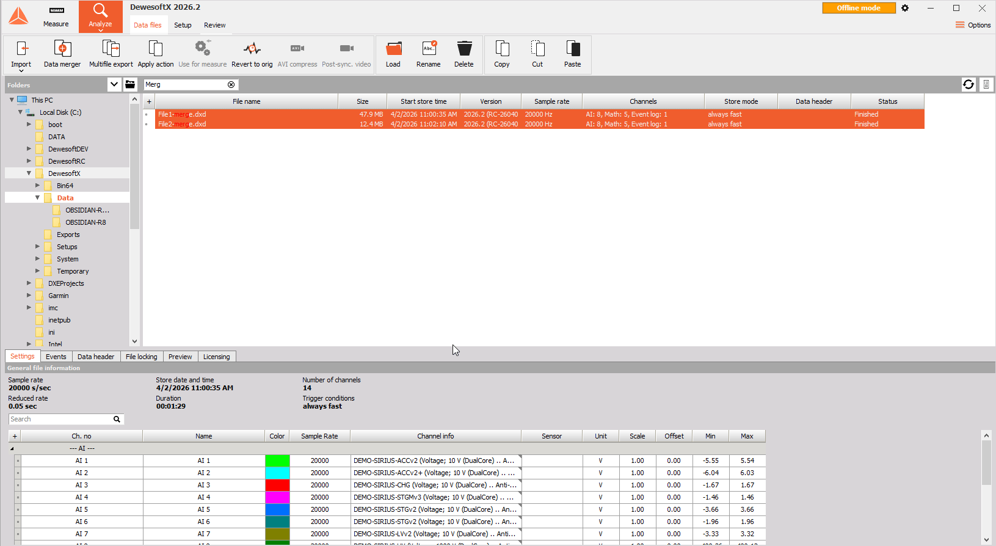Select the Analyze mode button

100,16
